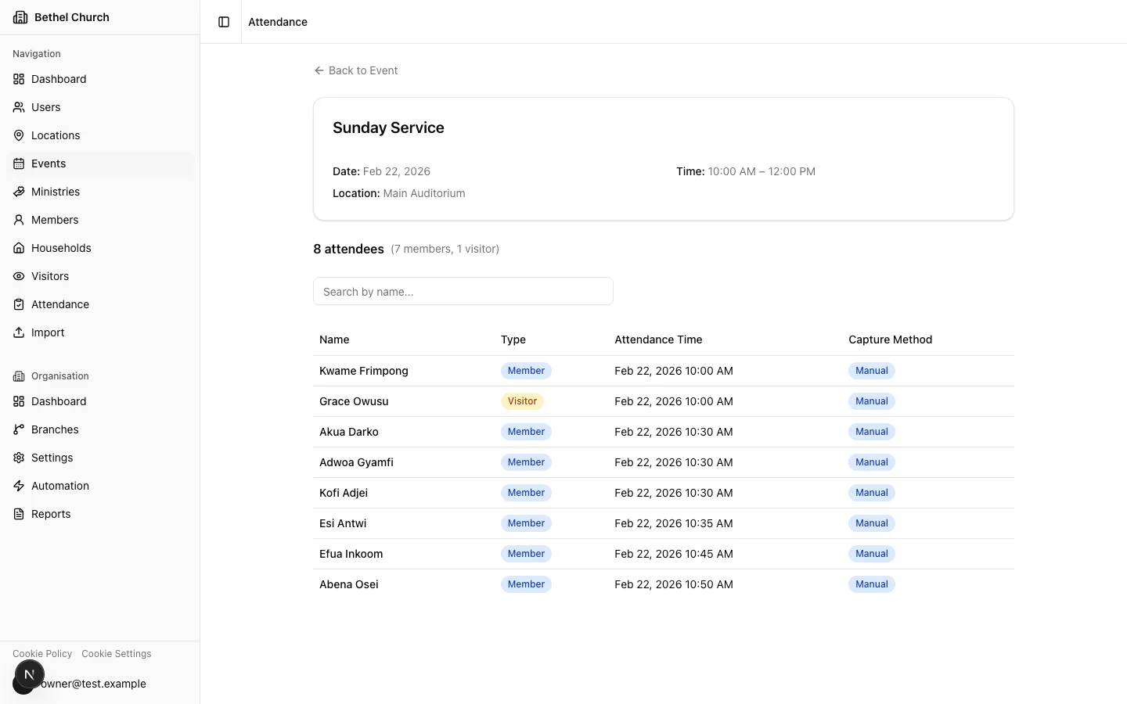Select Grace Owusu in the table

[x=354, y=401]
